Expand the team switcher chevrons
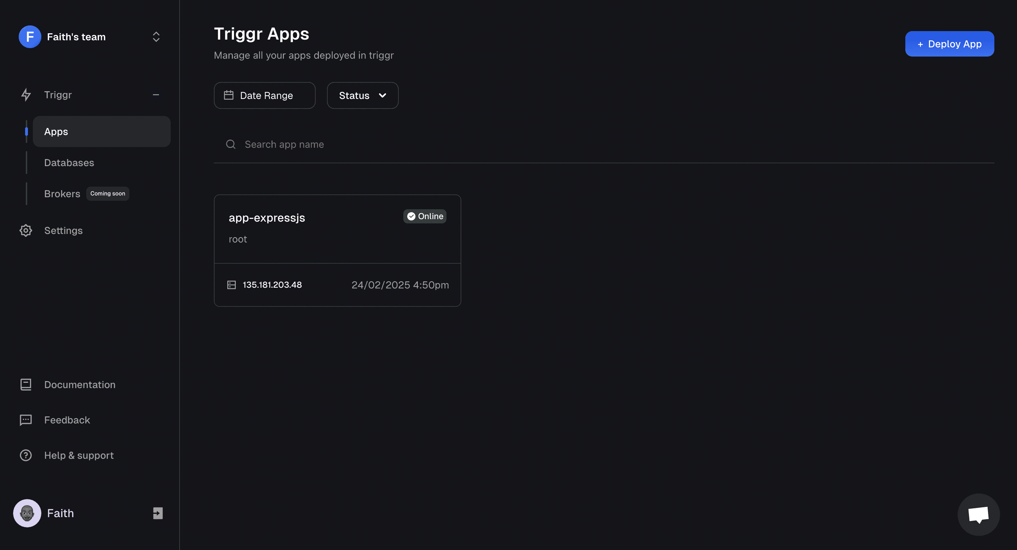The image size is (1017, 550). (156, 36)
